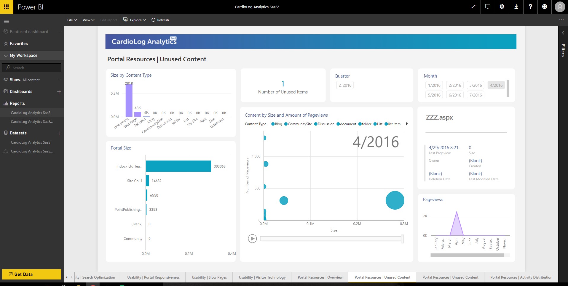The height and width of the screenshot is (286, 568).
Task: Switch to Usability | Portal Responsiveness tab
Action: pyautogui.click(x=153, y=277)
